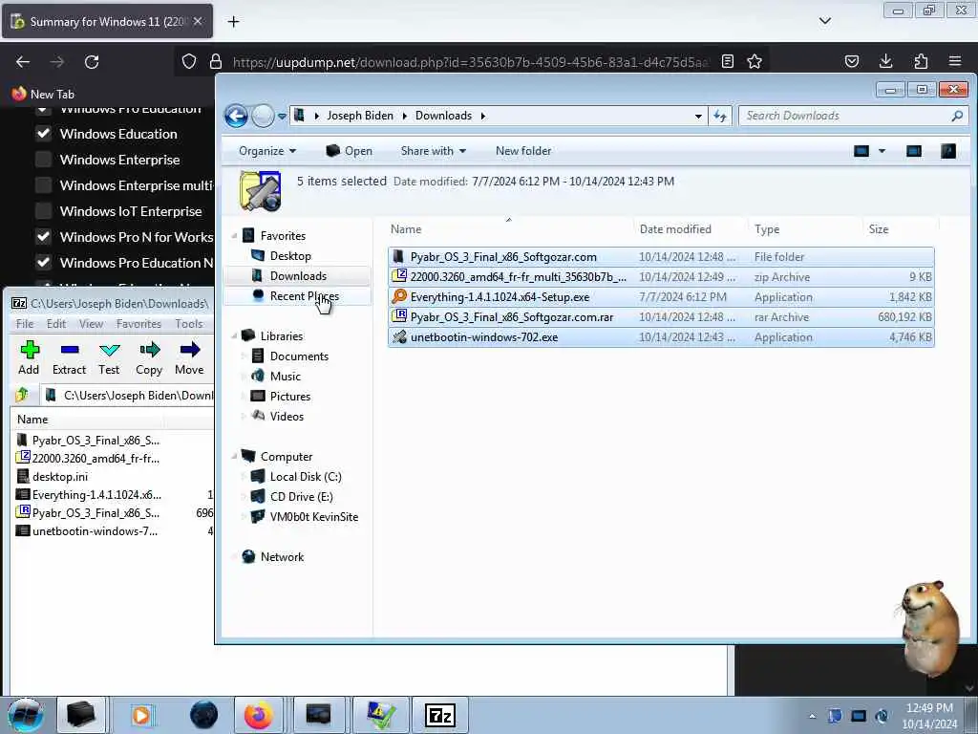Open a new Firefox tab

(x=233, y=22)
